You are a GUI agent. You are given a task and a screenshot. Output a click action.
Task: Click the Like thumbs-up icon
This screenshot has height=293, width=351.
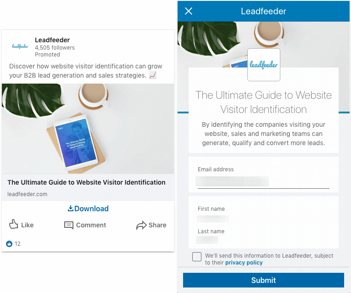point(13,224)
